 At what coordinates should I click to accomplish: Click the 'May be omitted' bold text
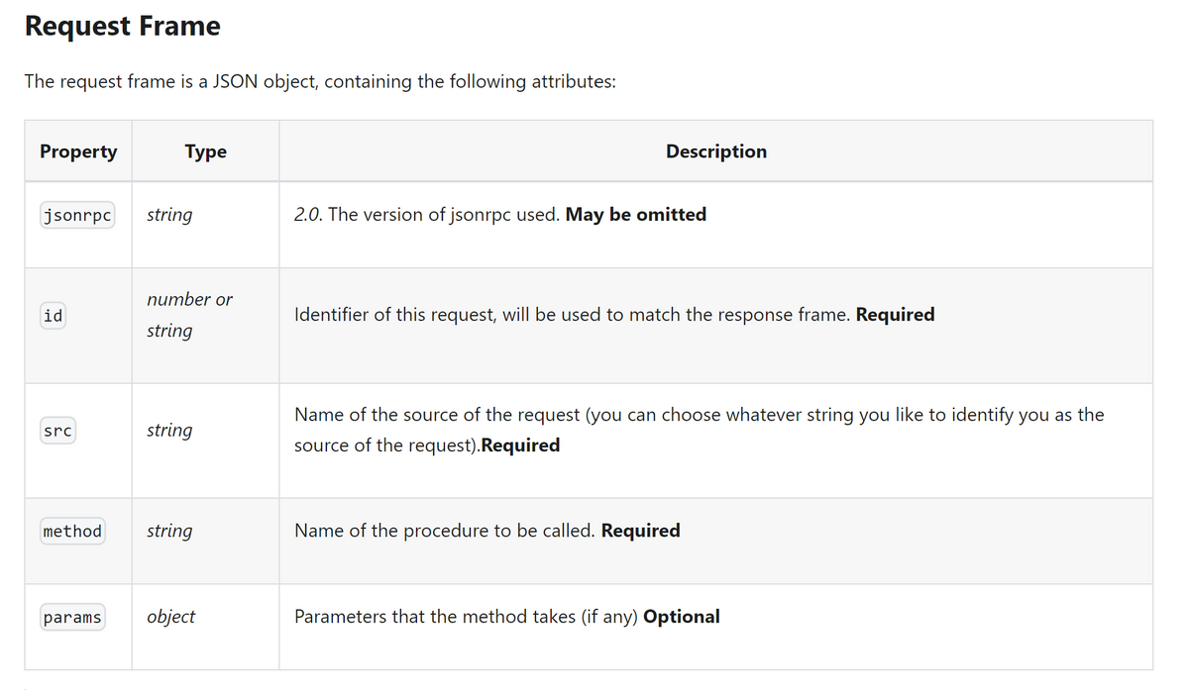636,215
